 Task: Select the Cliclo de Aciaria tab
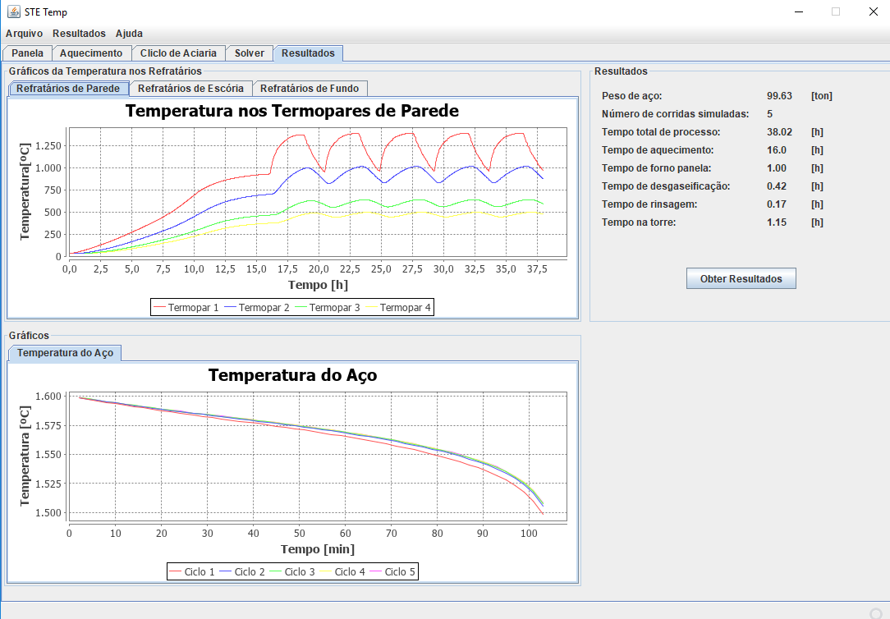tap(178, 53)
